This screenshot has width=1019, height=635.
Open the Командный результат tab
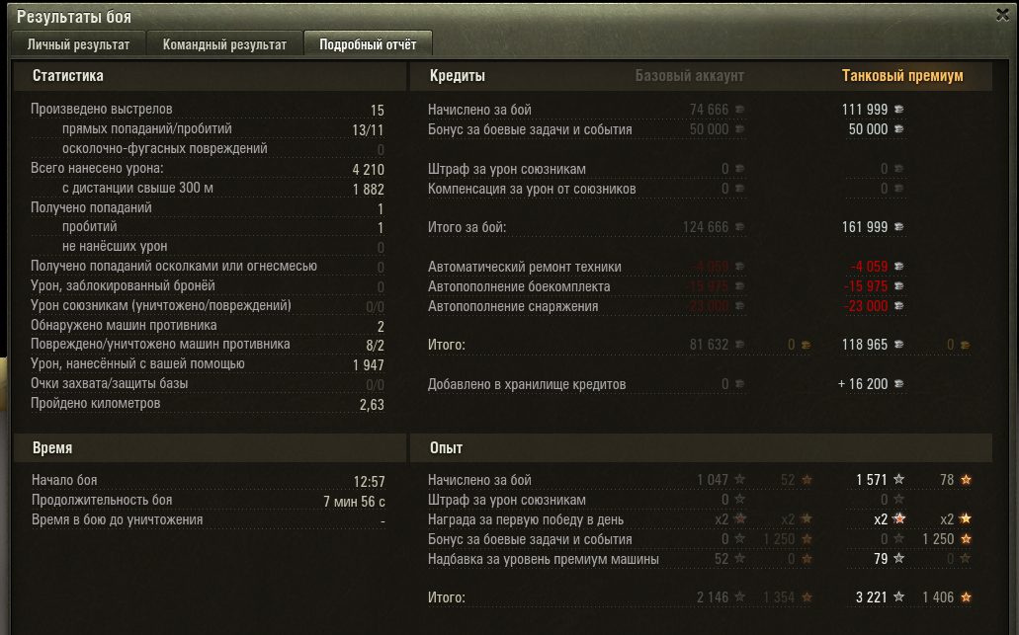pyautogui.click(x=224, y=44)
